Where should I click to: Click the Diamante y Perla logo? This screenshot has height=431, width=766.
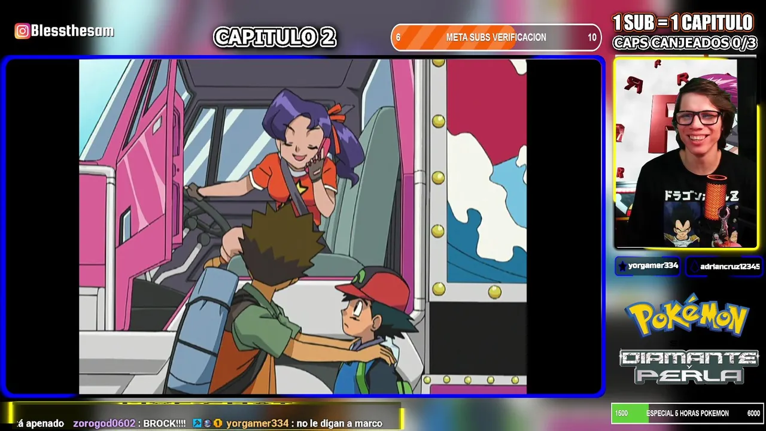689,366
